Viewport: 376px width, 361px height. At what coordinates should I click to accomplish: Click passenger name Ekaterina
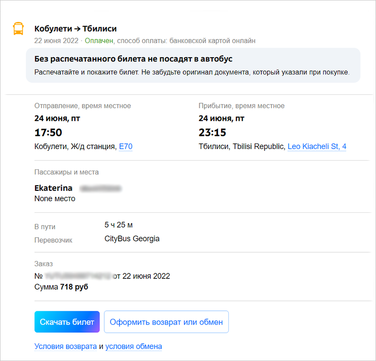[x=54, y=188]
